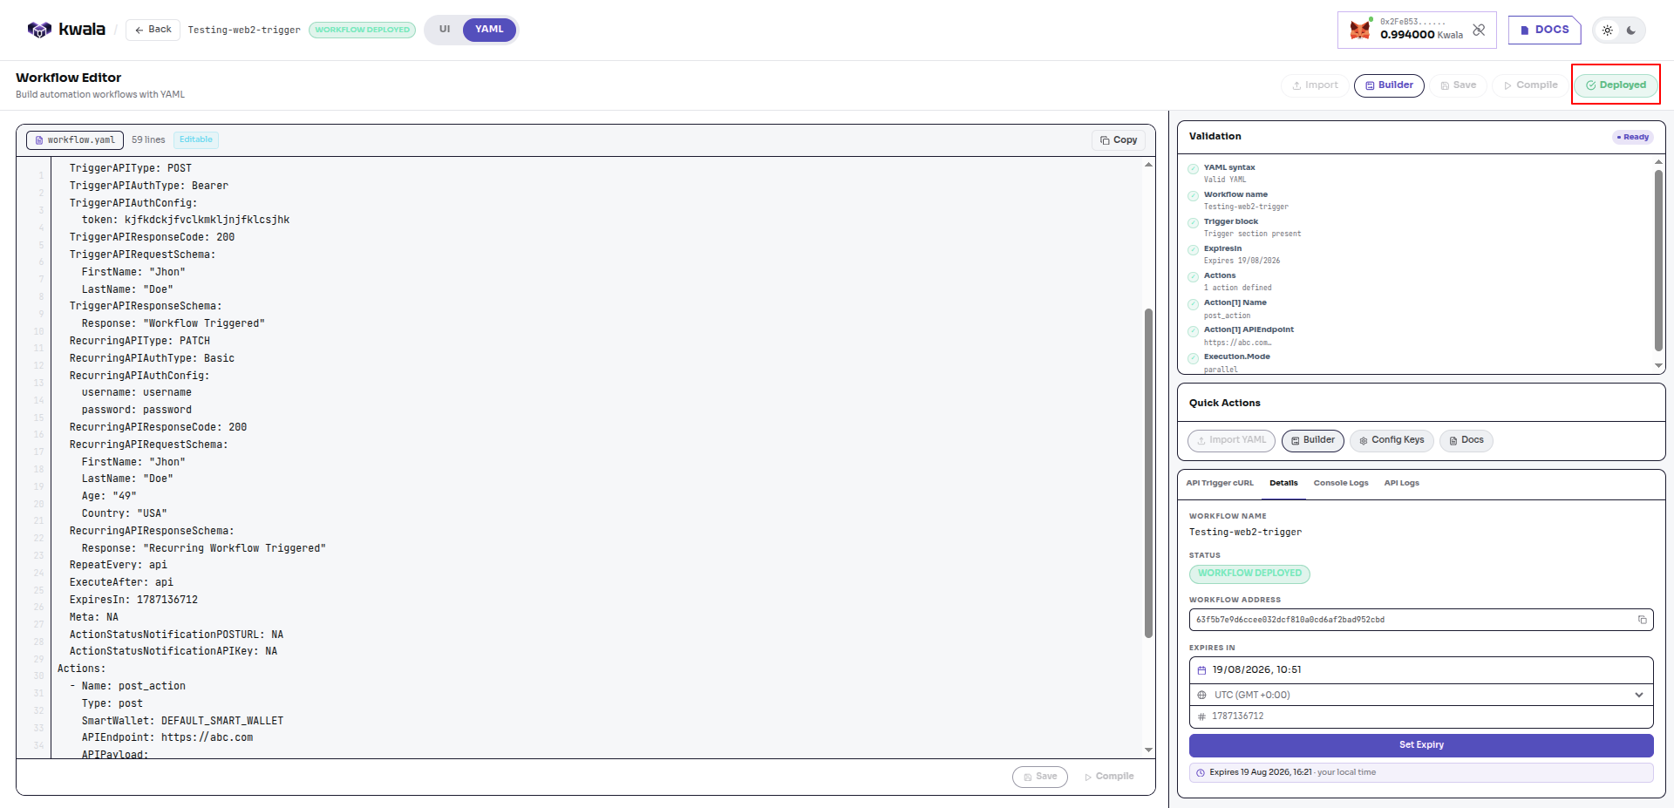This screenshot has height=808, width=1674.
Task: Click Import YAML quick action
Action: point(1231,440)
